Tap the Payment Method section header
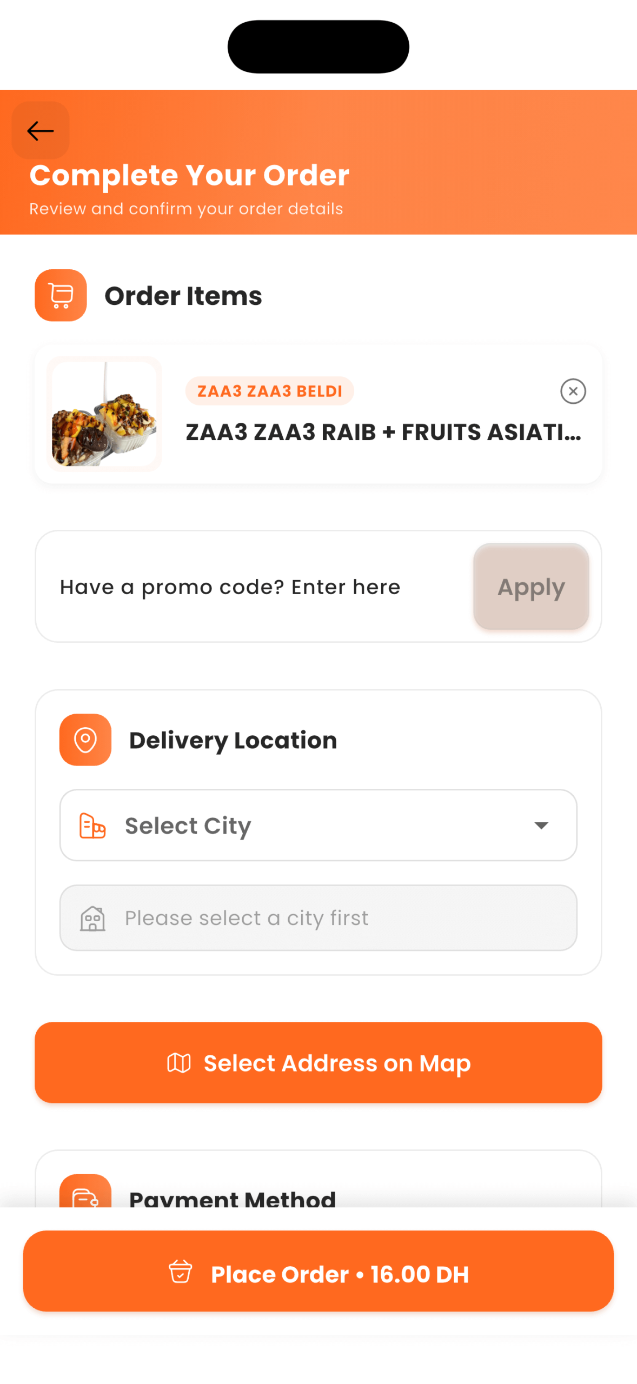The height and width of the screenshot is (1384, 637). pyautogui.click(x=233, y=1198)
